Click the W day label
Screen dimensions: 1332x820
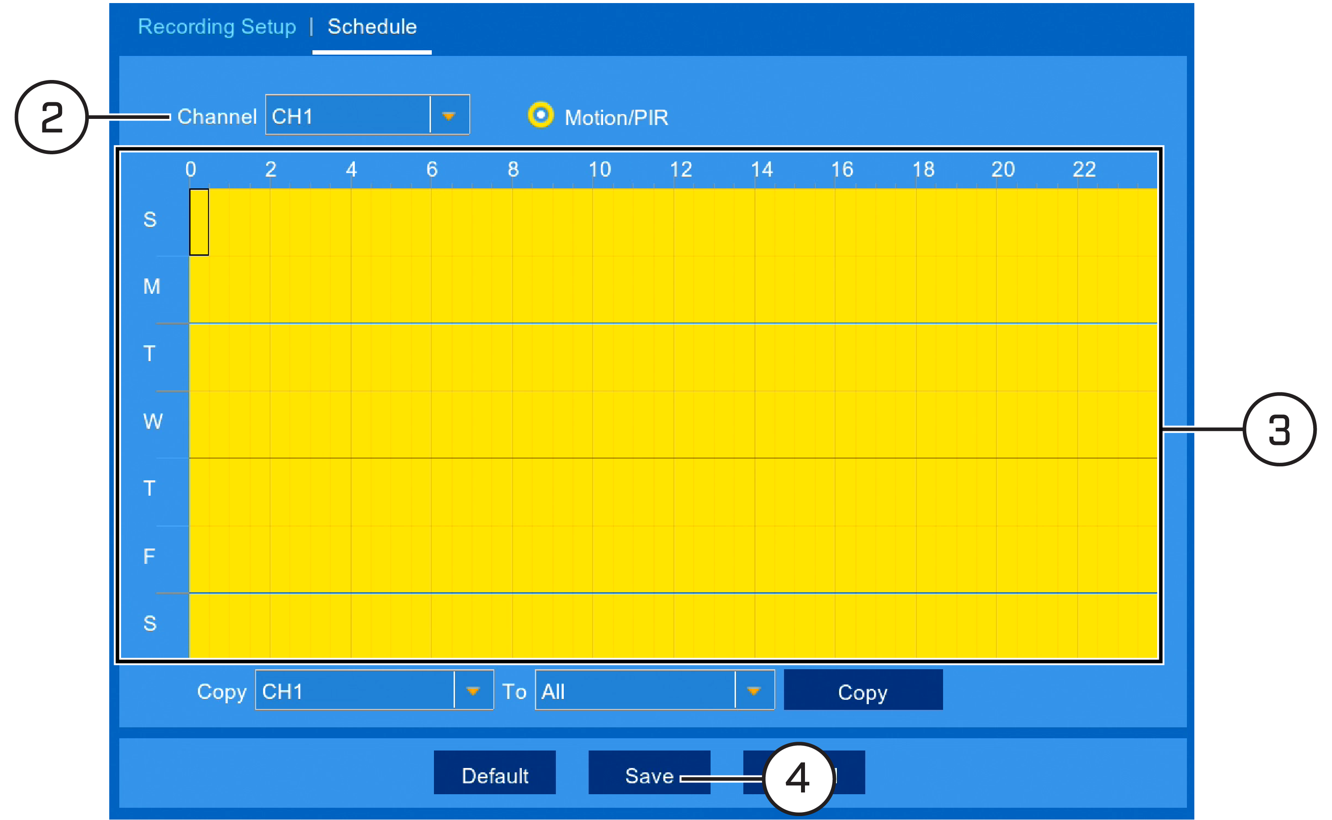pyautogui.click(x=153, y=421)
